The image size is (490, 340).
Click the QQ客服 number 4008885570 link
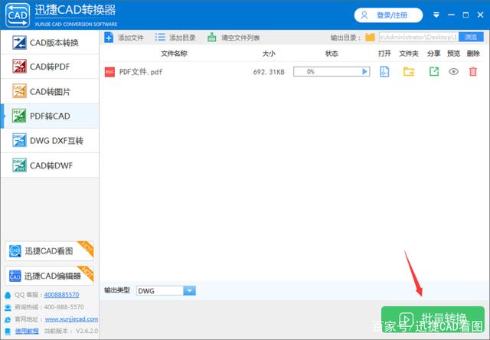click(61, 295)
